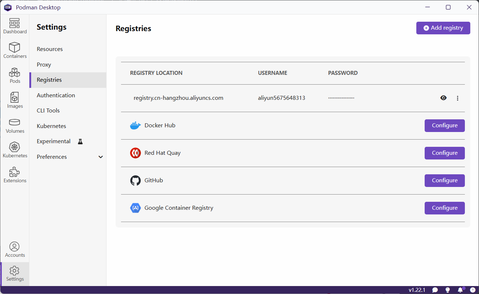Click the Docker Hub label
479x294 pixels.
pyautogui.click(x=160, y=125)
